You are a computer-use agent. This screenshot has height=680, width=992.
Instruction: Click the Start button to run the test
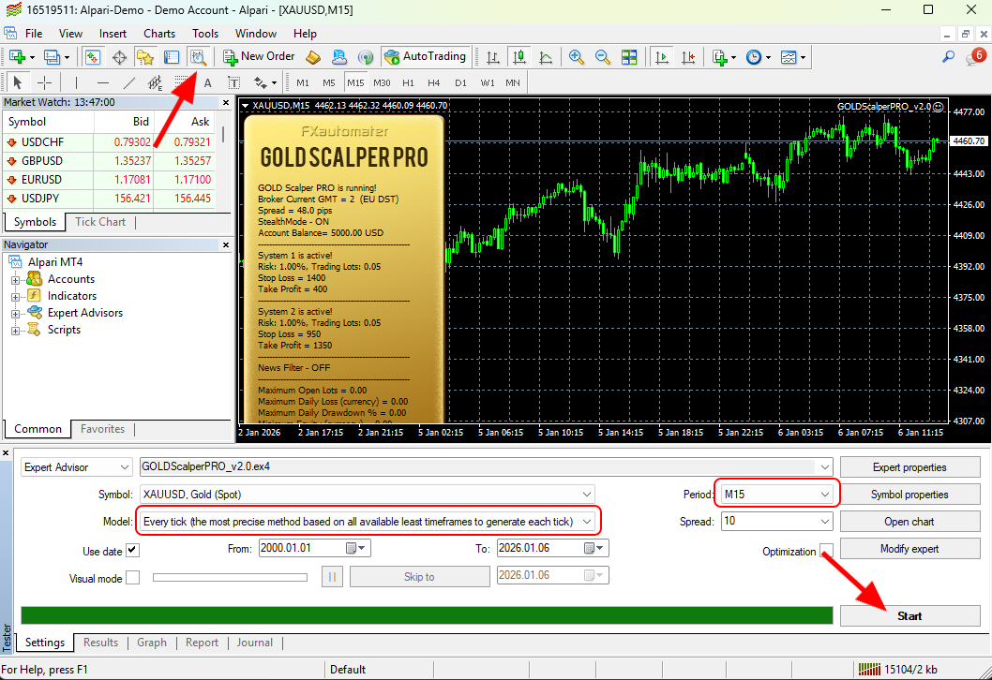pos(909,615)
